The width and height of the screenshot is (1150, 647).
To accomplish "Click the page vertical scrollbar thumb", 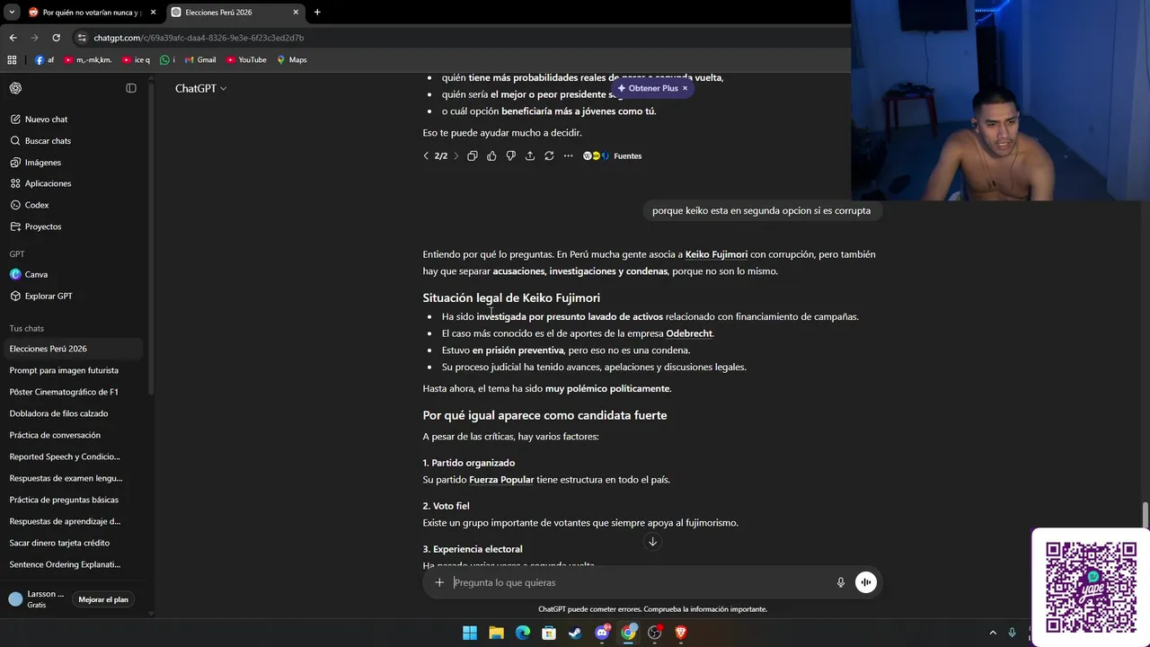I will point(1145,516).
